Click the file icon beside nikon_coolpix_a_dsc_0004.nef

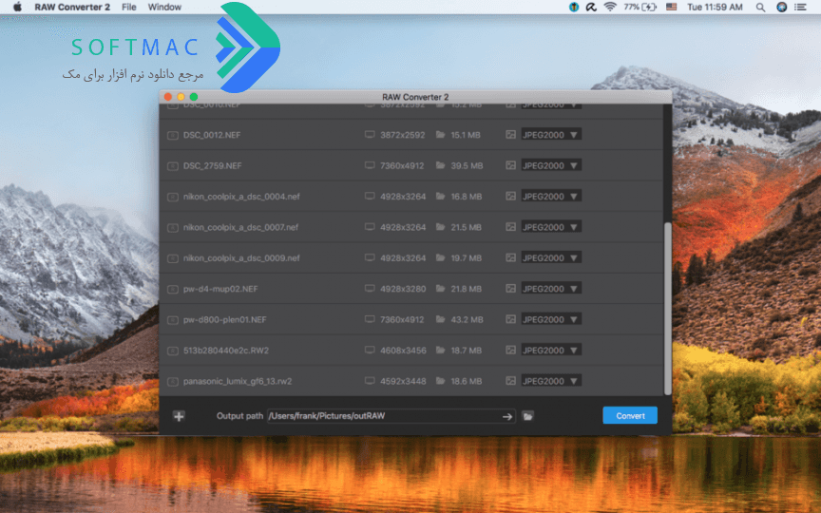[x=173, y=197]
